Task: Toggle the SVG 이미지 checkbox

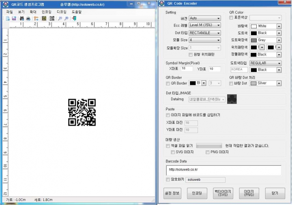Action: 173,152
